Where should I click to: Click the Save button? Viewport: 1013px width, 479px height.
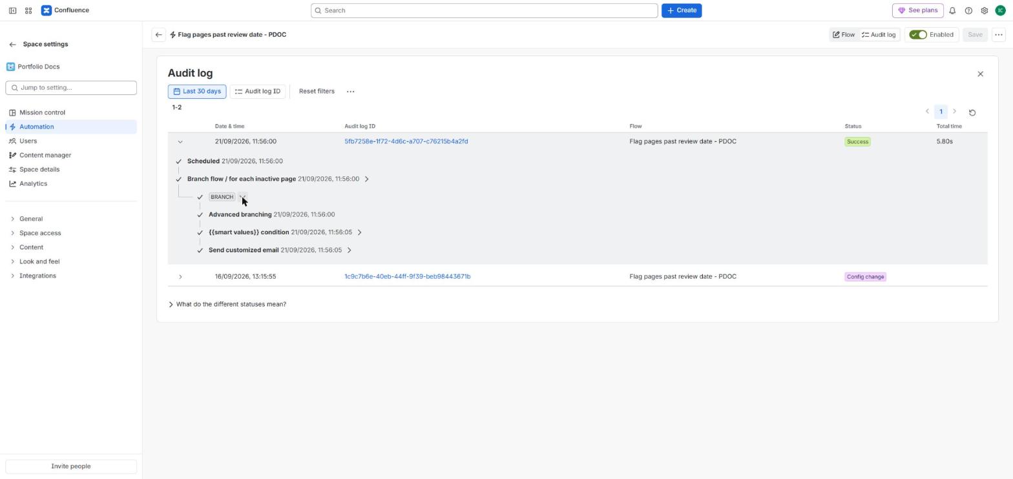point(975,35)
